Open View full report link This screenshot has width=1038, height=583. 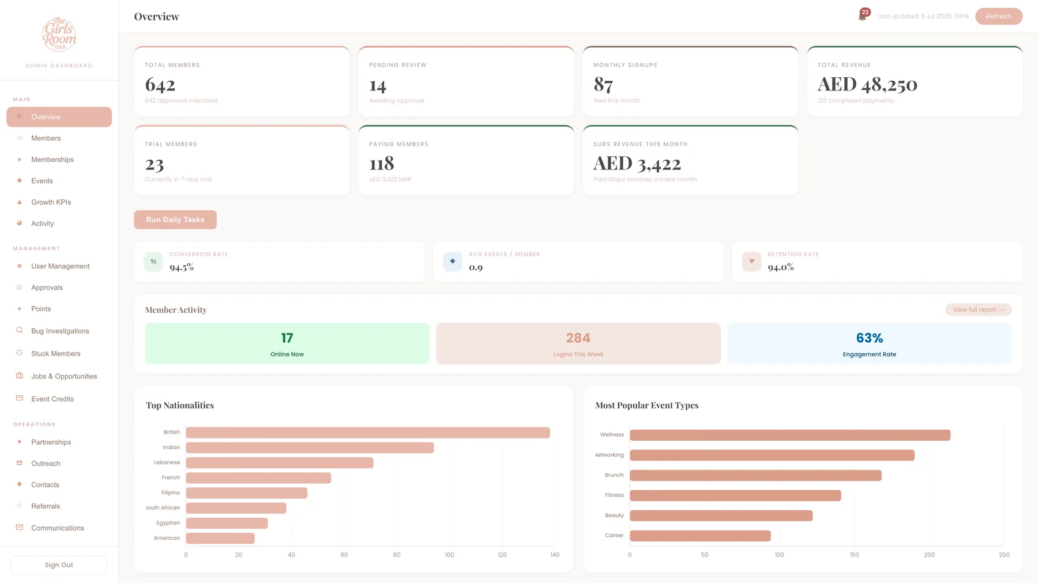point(978,310)
